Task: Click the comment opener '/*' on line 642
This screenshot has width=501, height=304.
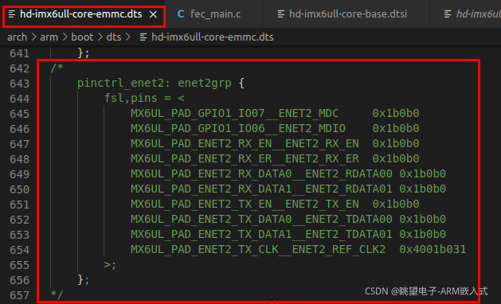Action: (57, 68)
